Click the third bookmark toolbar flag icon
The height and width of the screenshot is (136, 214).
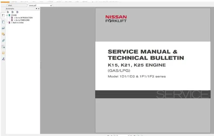click(x=17, y=12)
